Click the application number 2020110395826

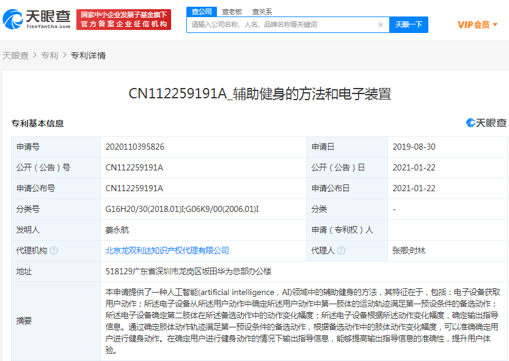tap(135, 147)
